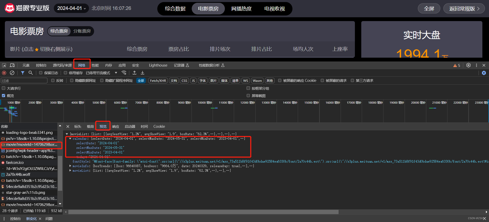
Task: Open DevTools settings gear icon
Action: tap(468, 65)
